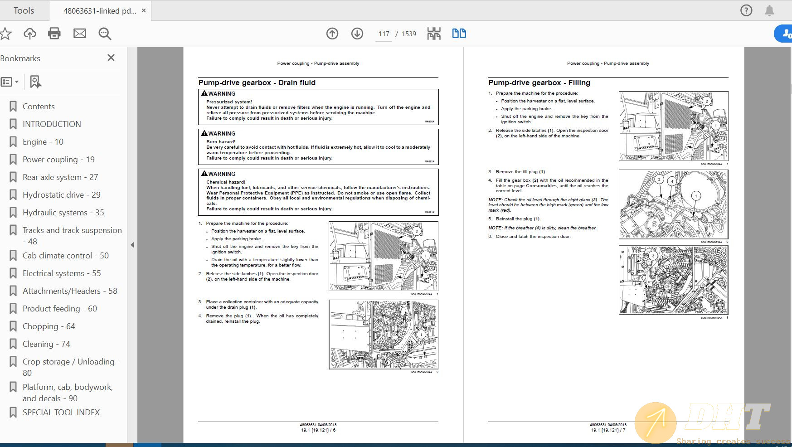Jump to Power coupling - 19 bookmark
This screenshot has height=447, width=792.
(x=58, y=160)
